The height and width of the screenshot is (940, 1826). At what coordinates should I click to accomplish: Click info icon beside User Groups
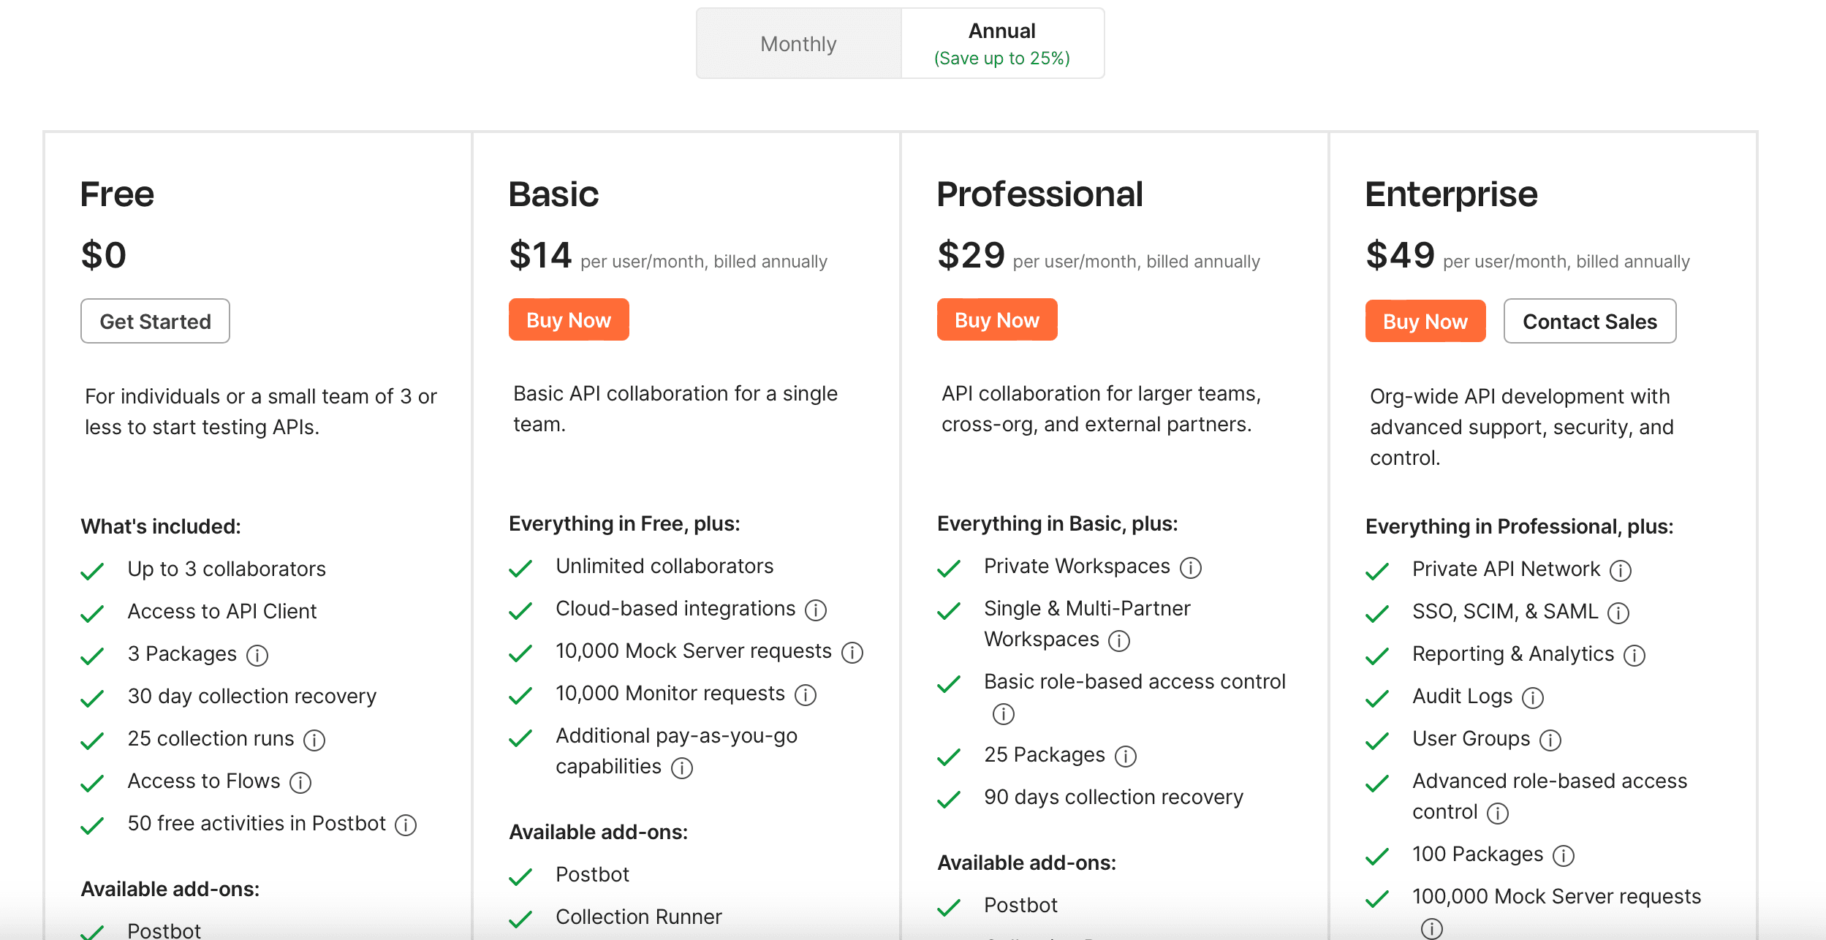coord(1550,740)
